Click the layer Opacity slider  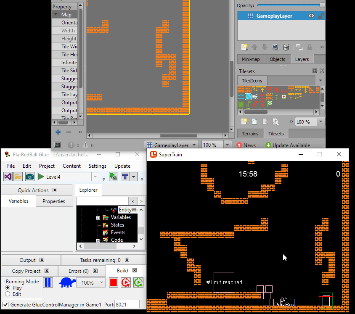pos(290,5)
